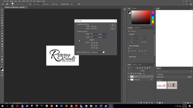Switch Libraries to list view icon
Viewport: 193px width, 108px height.
[191, 77]
